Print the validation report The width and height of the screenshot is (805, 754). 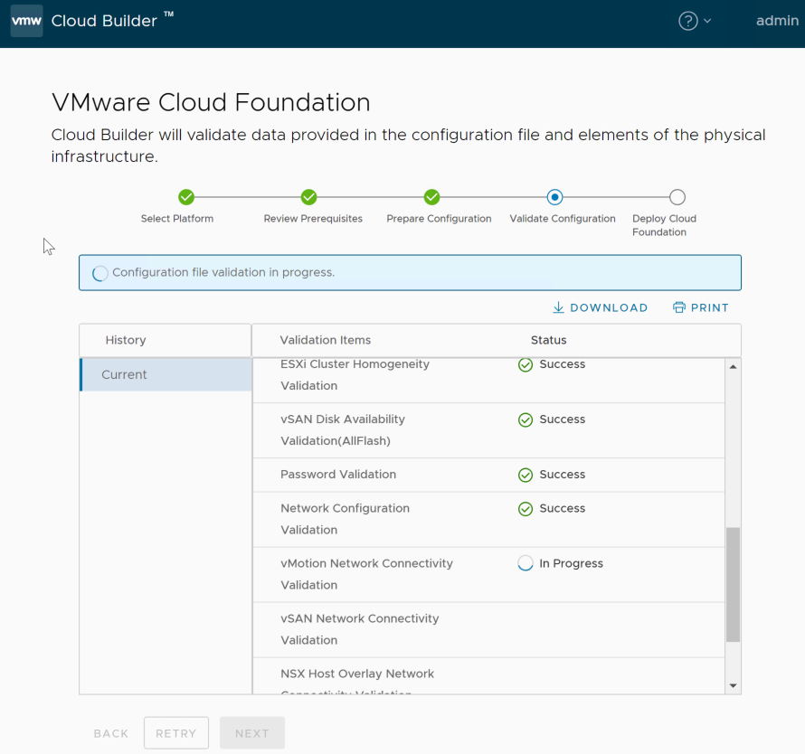coord(701,307)
